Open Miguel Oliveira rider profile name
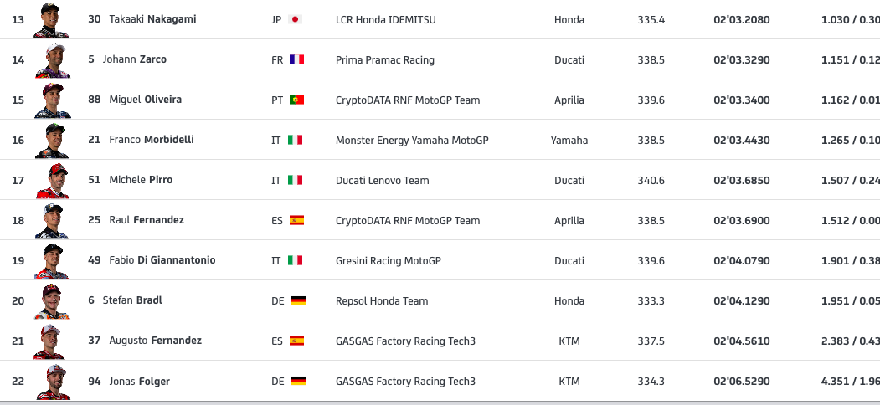Screen dimensions: 880x405 146,100
